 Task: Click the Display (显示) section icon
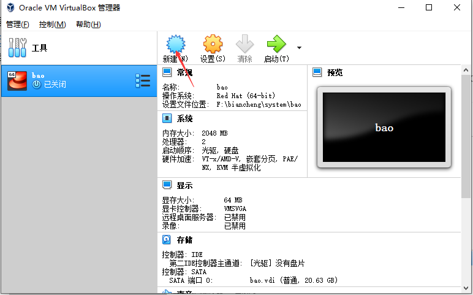point(167,185)
